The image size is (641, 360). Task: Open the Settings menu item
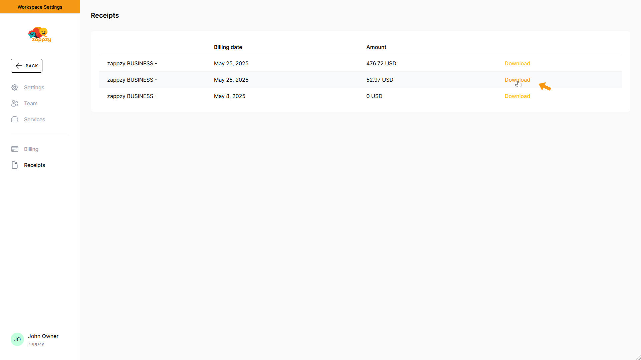point(34,87)
